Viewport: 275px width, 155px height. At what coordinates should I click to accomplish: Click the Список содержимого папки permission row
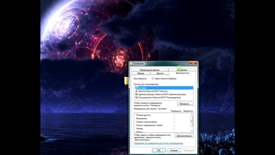162,125
